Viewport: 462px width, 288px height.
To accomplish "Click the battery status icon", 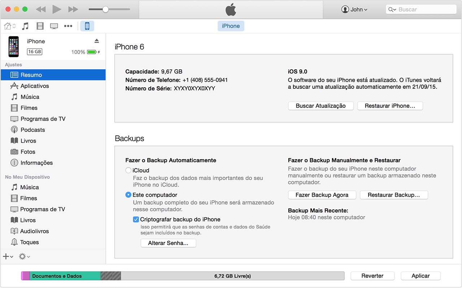I will coord(93,52).
